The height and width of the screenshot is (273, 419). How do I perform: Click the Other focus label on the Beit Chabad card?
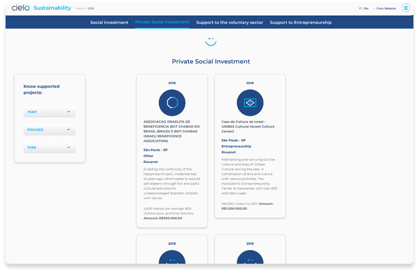click(x=148, y=156)
